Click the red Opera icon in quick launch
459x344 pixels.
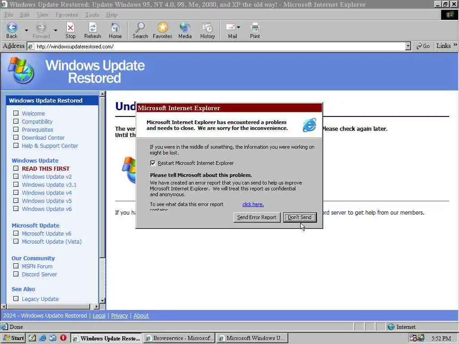tap(63, 338)
